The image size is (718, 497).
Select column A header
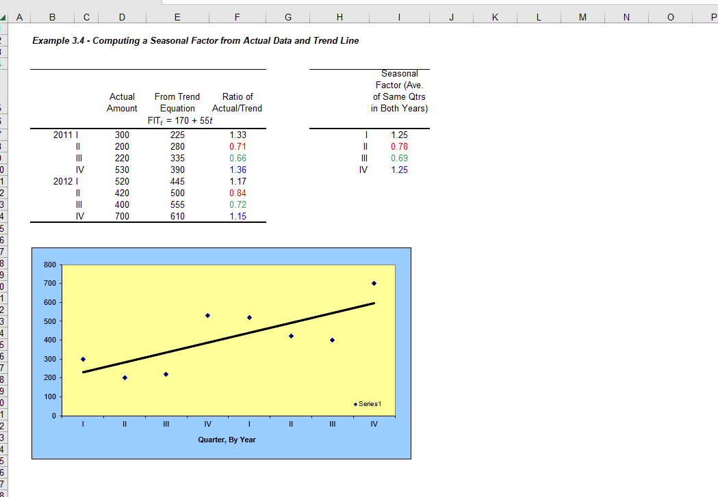click(19, 17)
